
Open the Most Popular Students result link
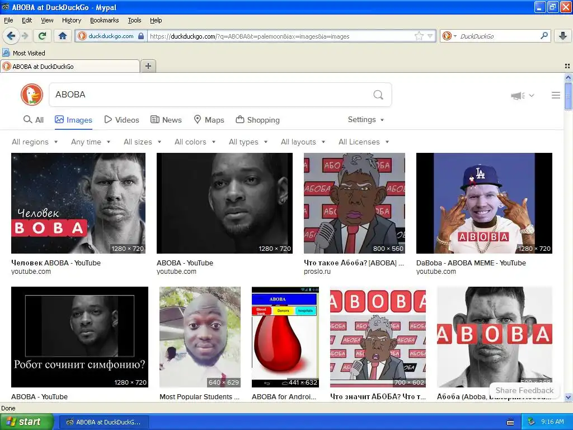coord(200,396)
